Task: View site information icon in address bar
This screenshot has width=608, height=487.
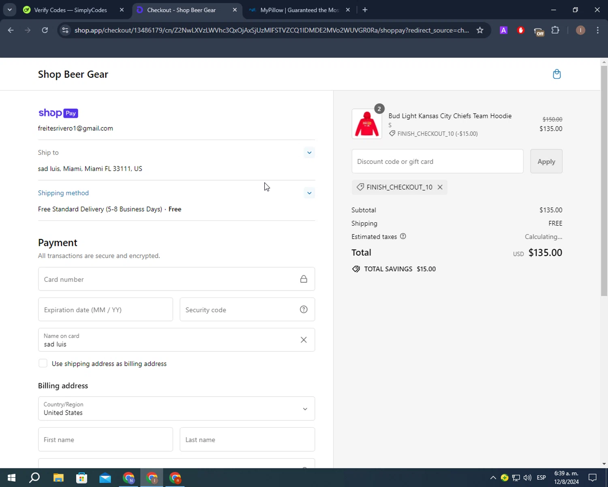Action: [x=65, y=30]
